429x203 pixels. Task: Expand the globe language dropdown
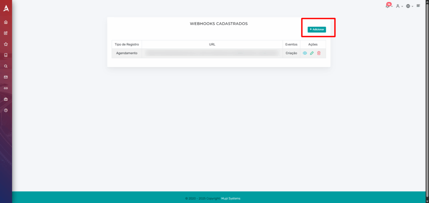pyautogui.click(x=409, y=6)
